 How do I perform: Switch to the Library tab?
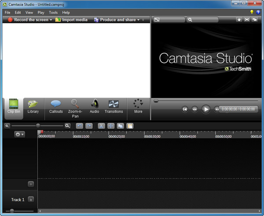tap(33, 106)
